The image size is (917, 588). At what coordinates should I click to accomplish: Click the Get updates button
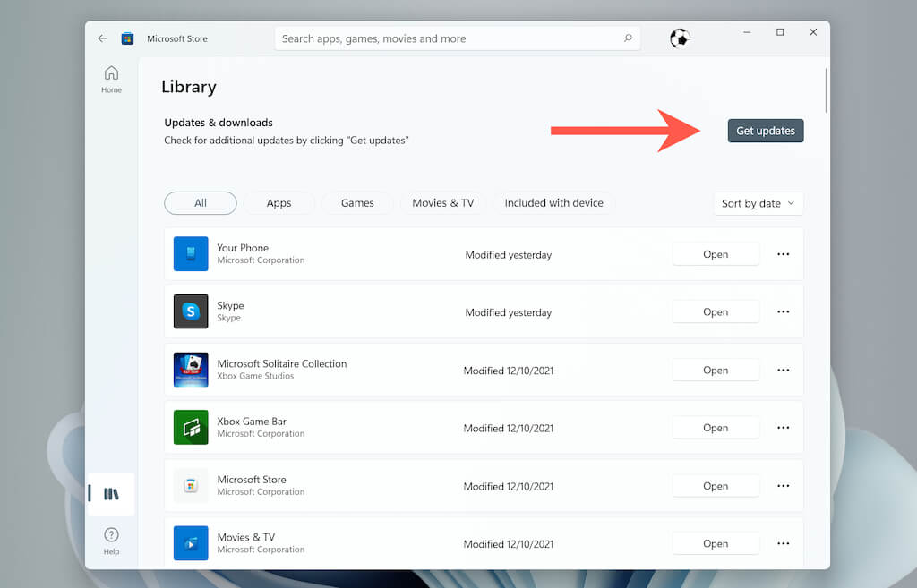pos(766,131)
